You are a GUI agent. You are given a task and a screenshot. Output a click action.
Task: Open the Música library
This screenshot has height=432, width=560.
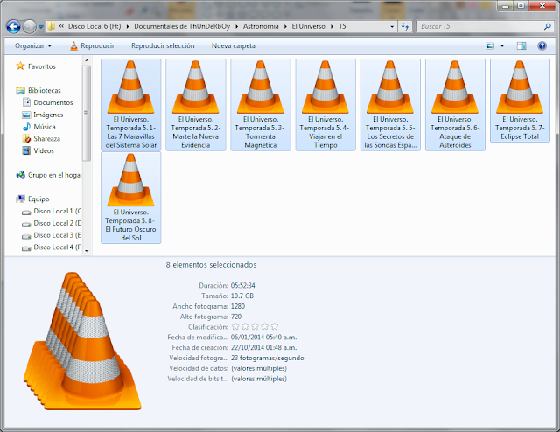point(38,127)
